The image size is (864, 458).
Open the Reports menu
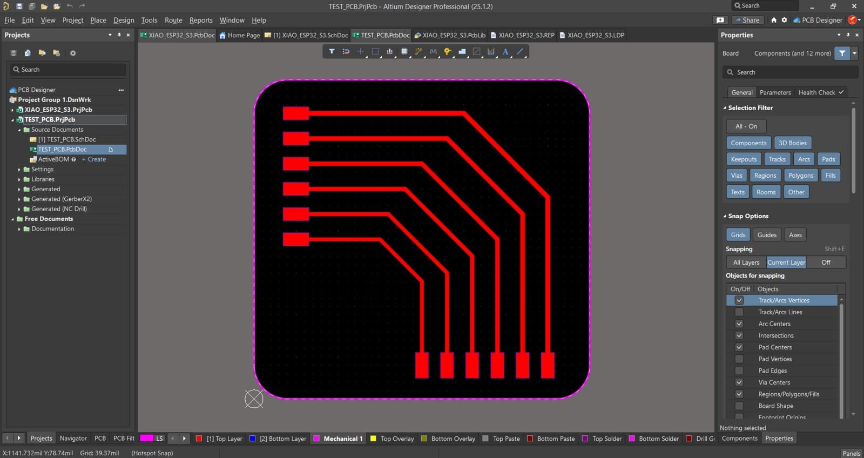coord(201,20)
